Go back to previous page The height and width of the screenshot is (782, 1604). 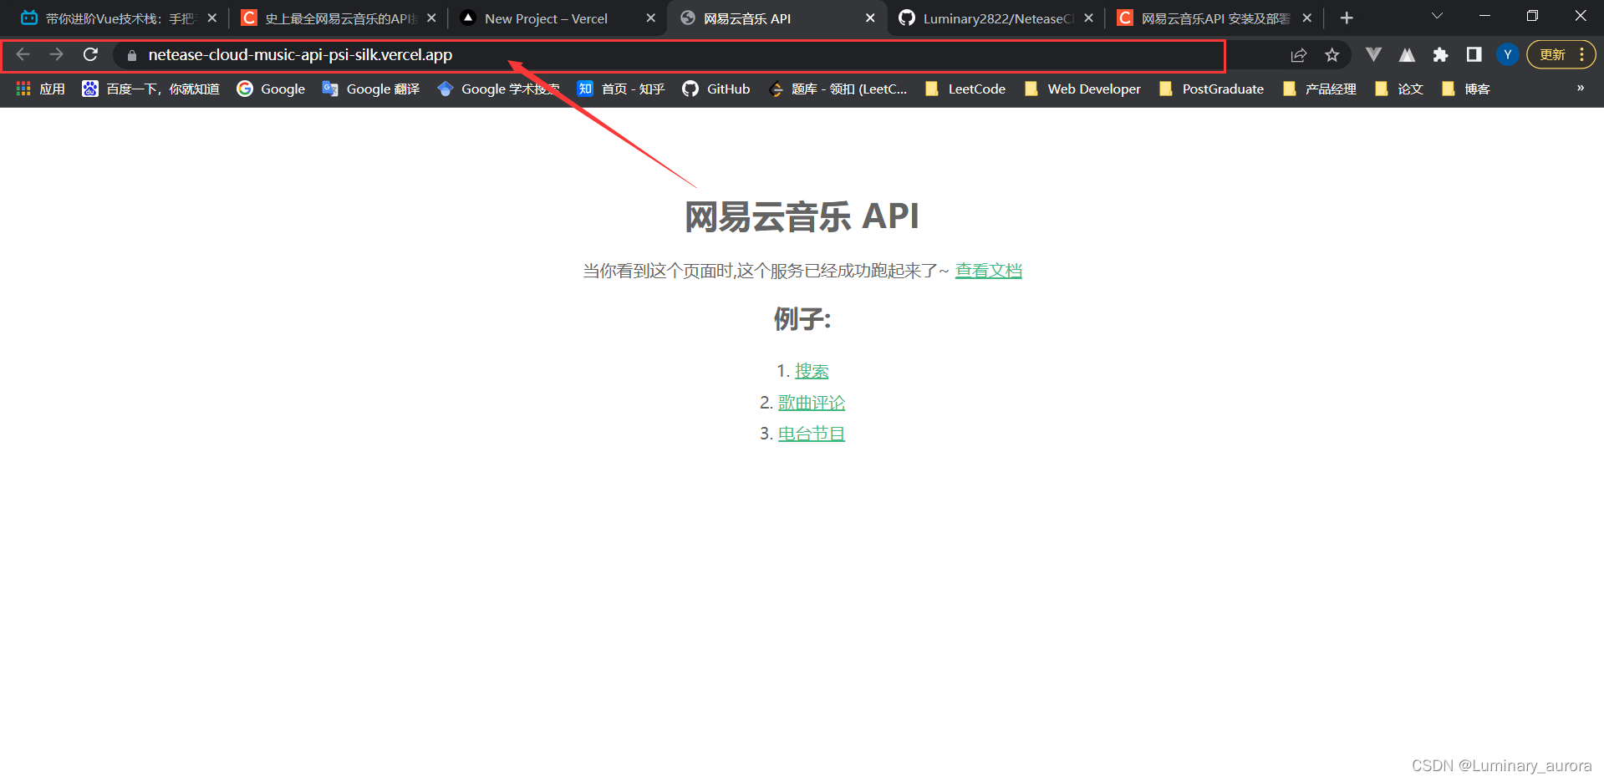(x=23, y=55)
